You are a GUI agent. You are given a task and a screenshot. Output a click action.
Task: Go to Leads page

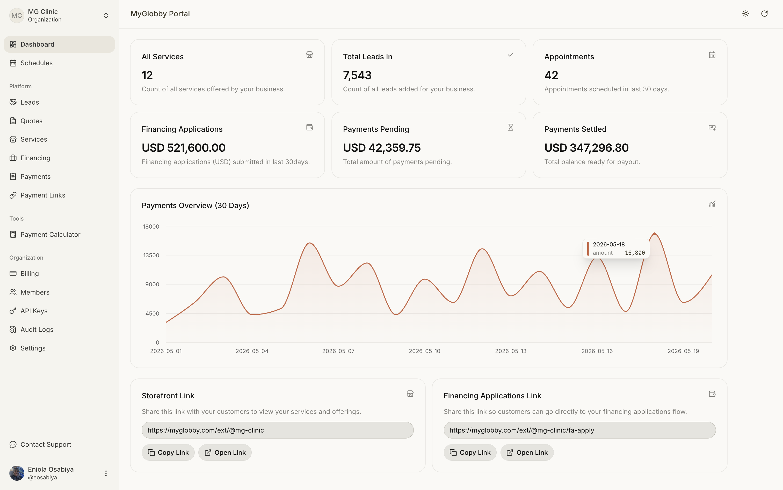[59, 102]
